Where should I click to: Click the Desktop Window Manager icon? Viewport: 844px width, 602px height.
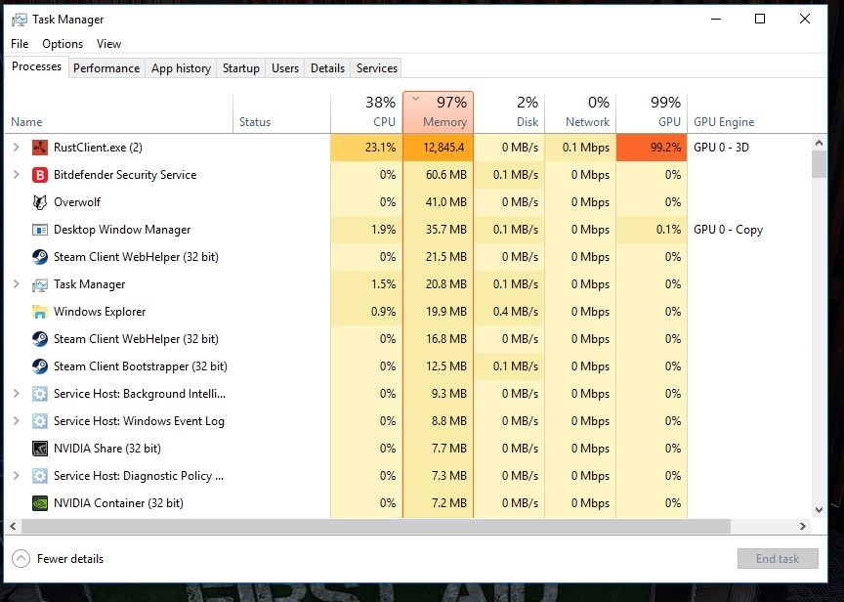point(40,230)
